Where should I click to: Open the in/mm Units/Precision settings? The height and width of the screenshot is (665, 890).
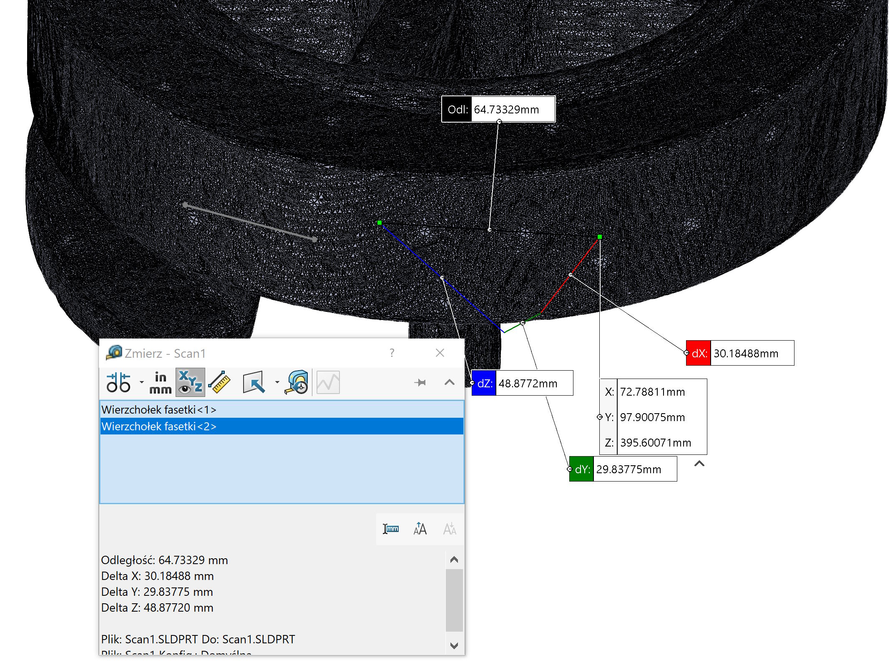click(x=161, y=382)
